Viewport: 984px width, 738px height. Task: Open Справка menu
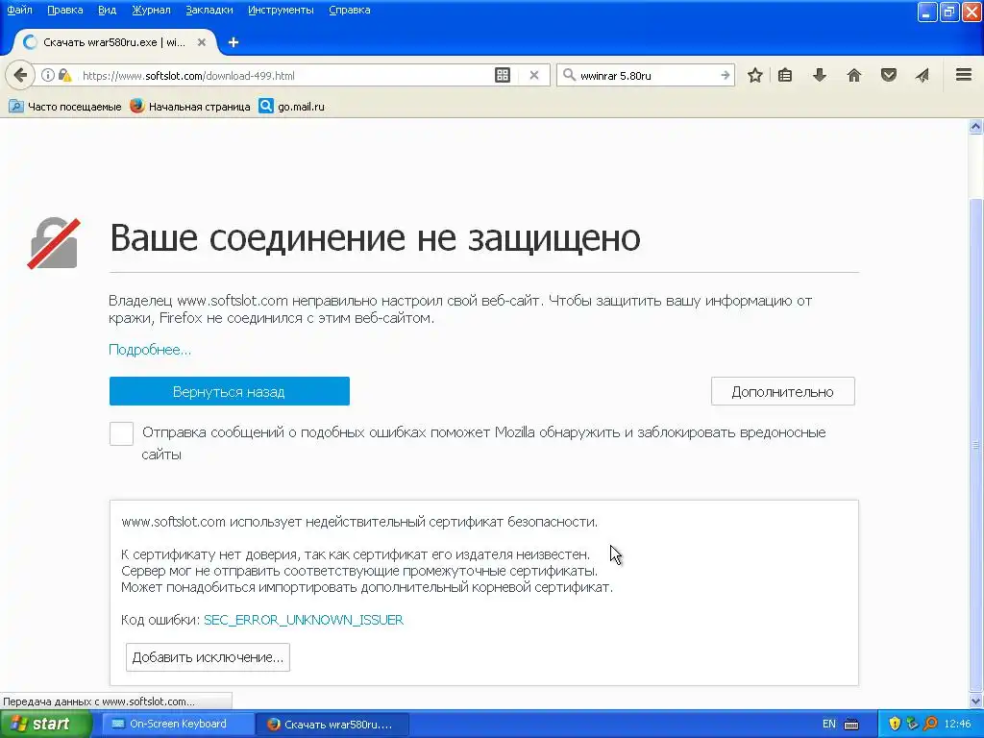(350, 10)
